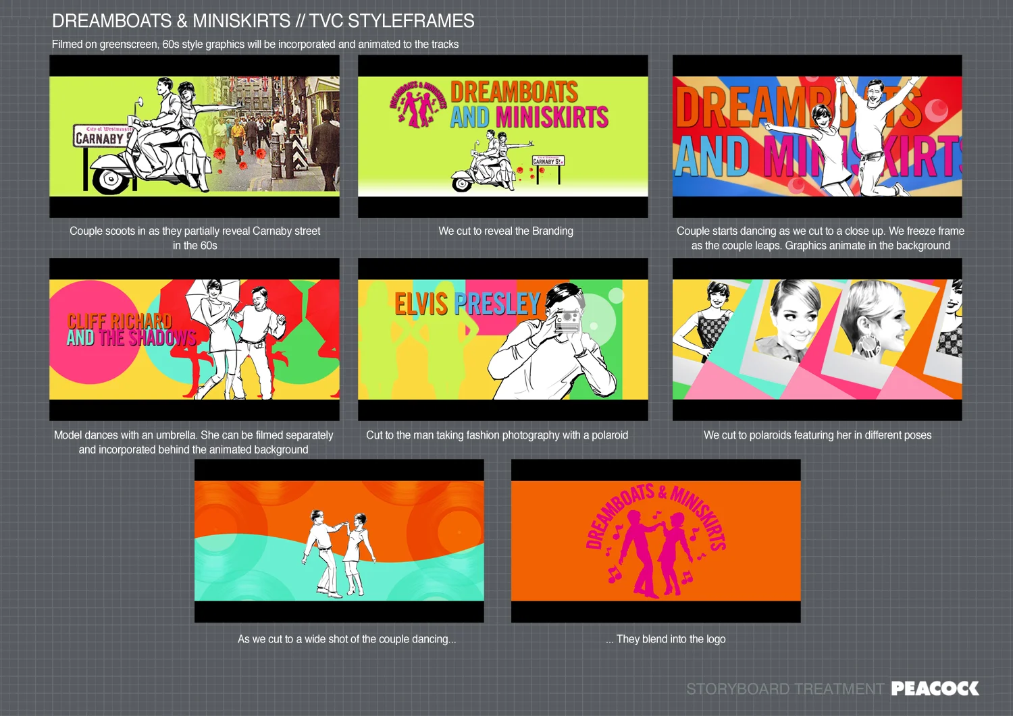Select the branding reveal styleframe on lime background
The width and height of the screenshot is (1013, 716).
pyautogui.click(x=503, y=136)
